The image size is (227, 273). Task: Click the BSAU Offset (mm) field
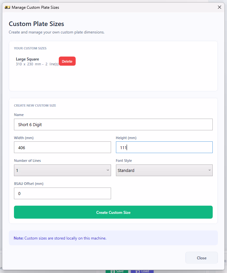[62, 193]
